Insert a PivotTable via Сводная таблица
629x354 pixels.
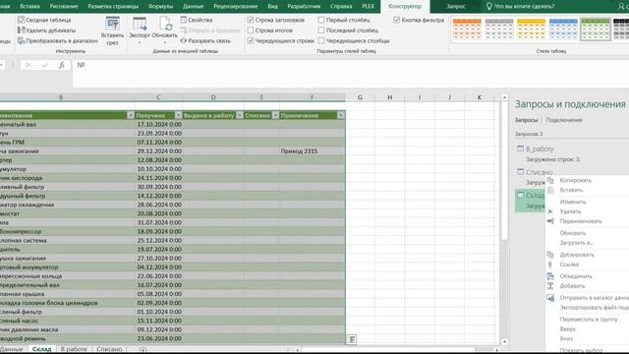click(44, 20)
